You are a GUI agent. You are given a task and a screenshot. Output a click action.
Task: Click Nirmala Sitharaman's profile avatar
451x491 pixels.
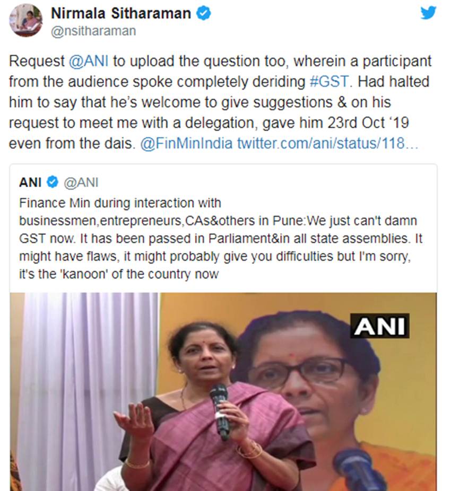[x=25, y=20]
